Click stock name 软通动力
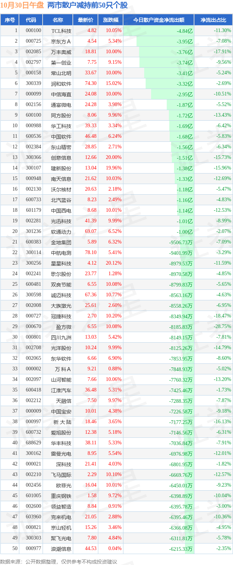This screenshot has width=233, height=565. [61, 231]
